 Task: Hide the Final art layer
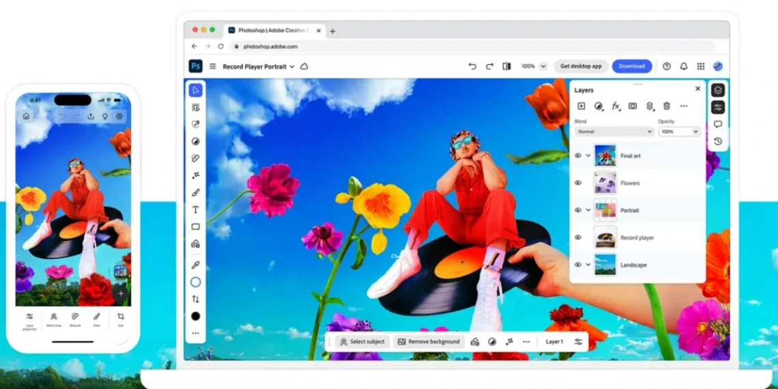(x=577, y=156)
